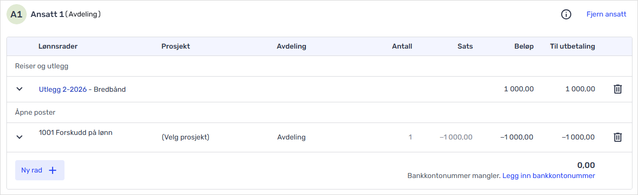
Task: Open the Utlegg 2-2026 link
Action: pyautogui.click(x=63, y=89)
